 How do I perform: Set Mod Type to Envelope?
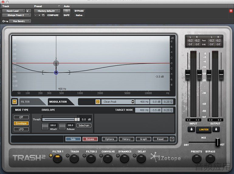click(21, 123)
